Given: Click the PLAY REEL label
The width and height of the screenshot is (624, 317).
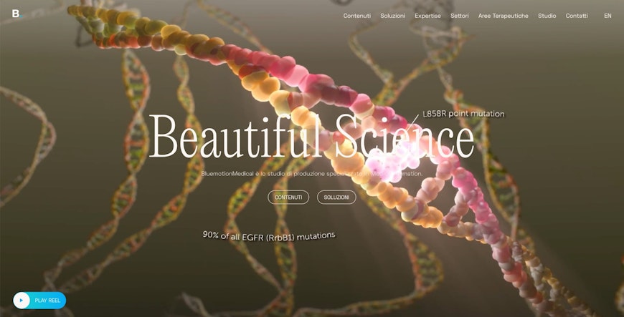Looking at the screenshot, I should (47, 301).
